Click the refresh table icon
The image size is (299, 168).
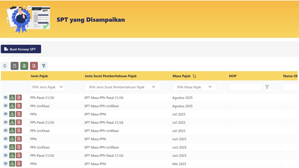[5, 66]
